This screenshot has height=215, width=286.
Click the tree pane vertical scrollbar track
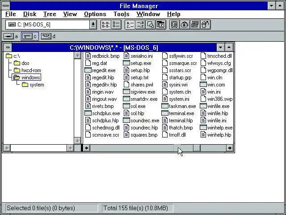[77, 98]
